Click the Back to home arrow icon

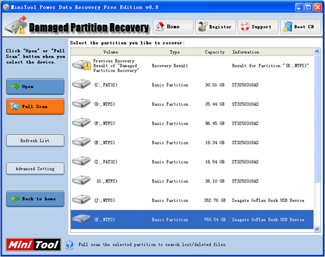(15, 199)
